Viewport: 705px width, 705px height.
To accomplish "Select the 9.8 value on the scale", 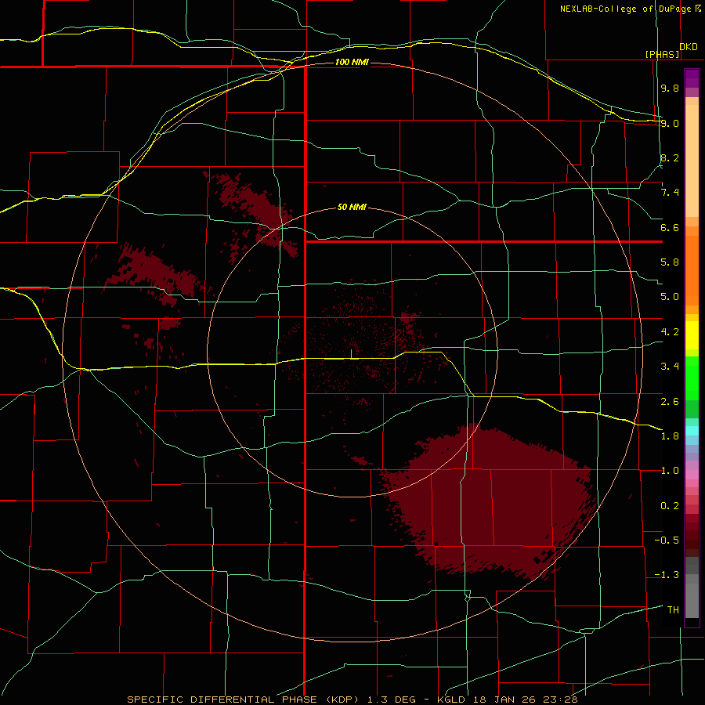I will click(x=670, y=88).
